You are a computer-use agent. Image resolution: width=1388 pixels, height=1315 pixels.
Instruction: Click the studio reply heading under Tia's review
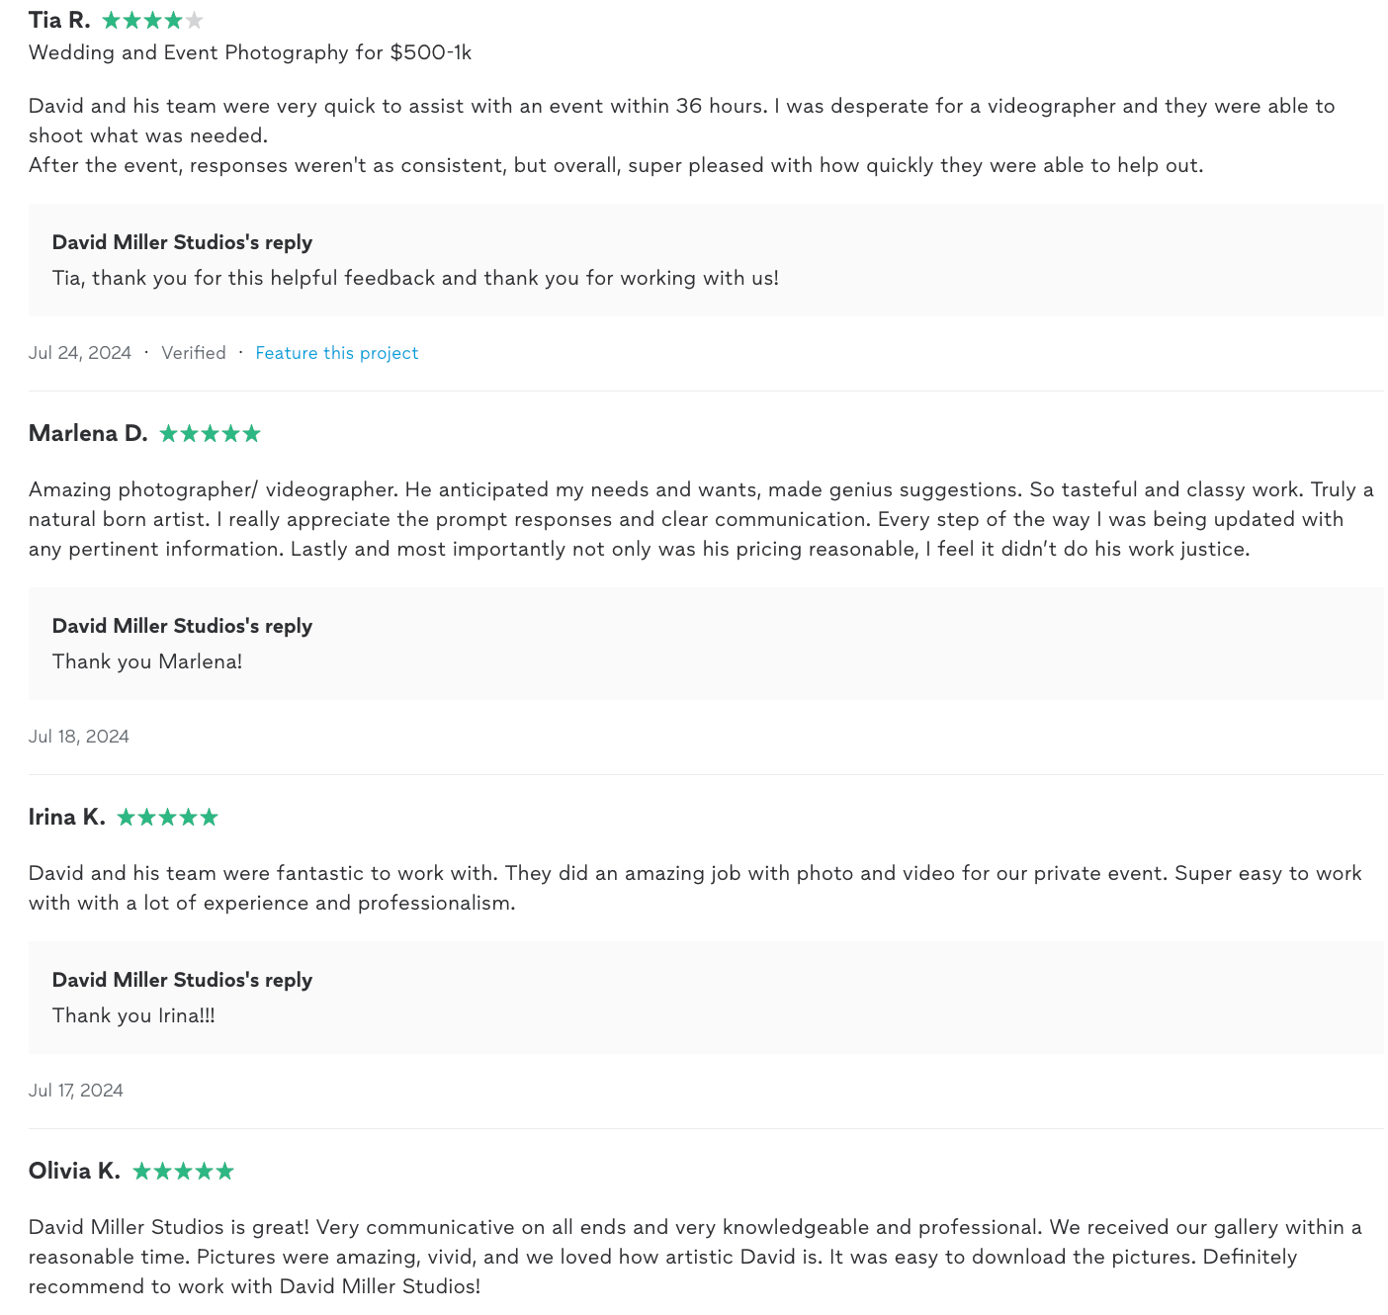coord(182,243)
